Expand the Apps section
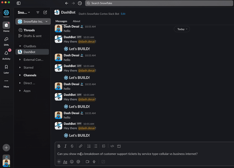 coord(20,91)
